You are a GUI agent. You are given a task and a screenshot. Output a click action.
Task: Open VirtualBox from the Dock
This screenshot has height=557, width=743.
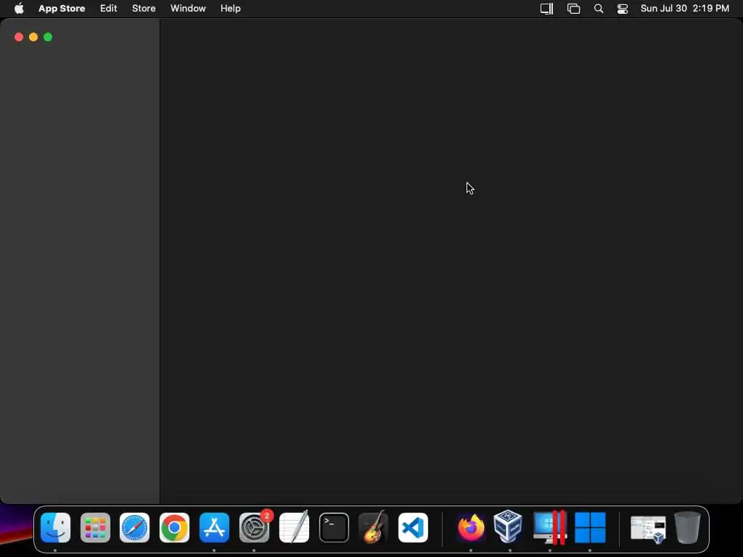(508, 527)
